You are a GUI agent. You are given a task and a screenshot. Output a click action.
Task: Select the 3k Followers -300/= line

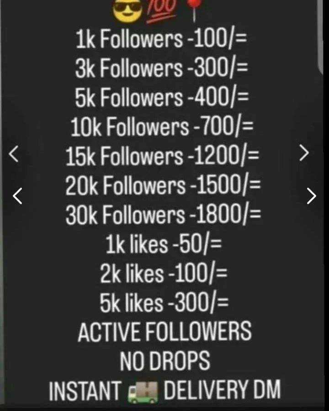coord(162,69)
